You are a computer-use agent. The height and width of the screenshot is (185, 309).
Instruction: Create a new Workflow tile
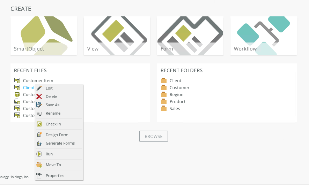pos(264,36)
